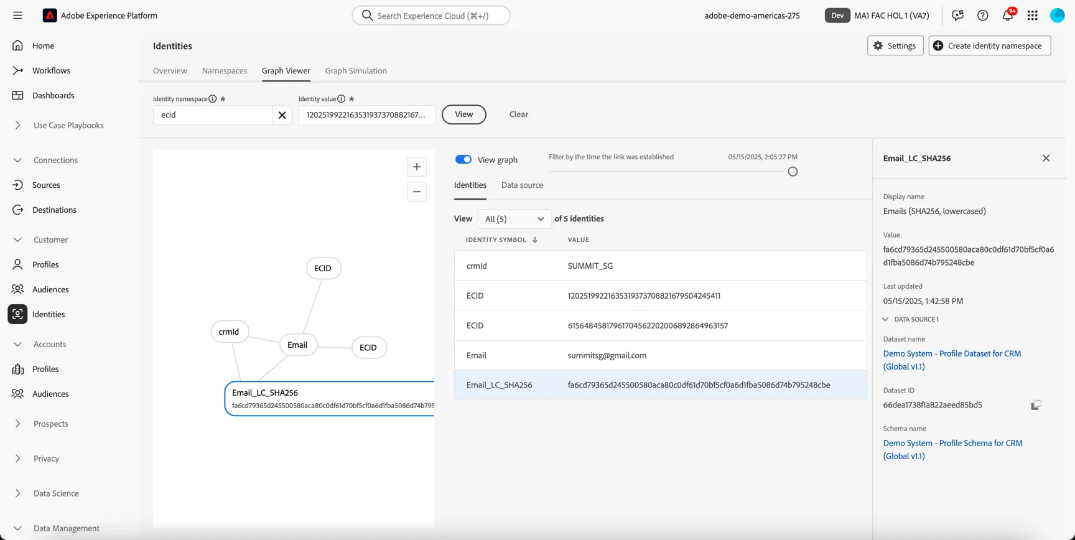The height and width of the screenshot is (540, 1075).
Task: Open the help question mark icon
Action: tap(983, 16)
